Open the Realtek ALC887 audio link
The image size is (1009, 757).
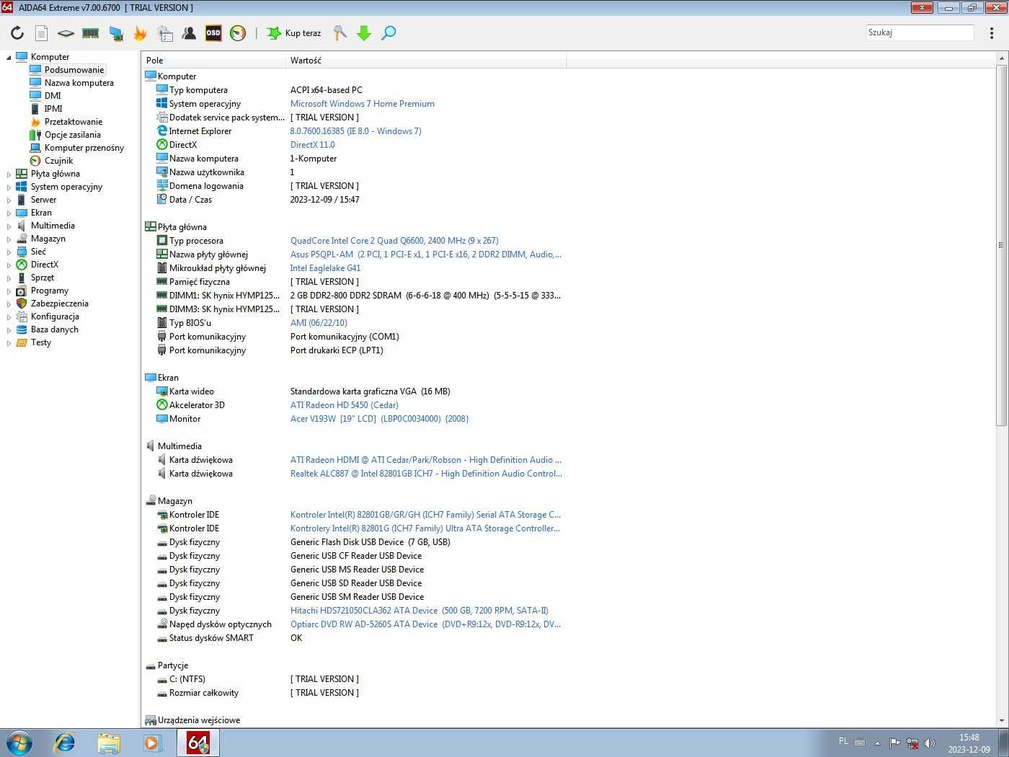click(426, 474)
